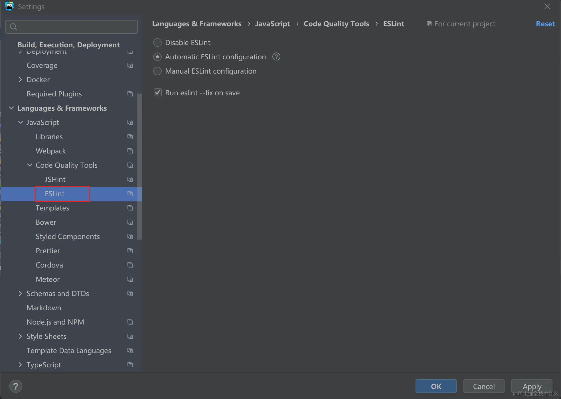
Task: Click the search magnifier icon in settings
Action: coord(13,27)
